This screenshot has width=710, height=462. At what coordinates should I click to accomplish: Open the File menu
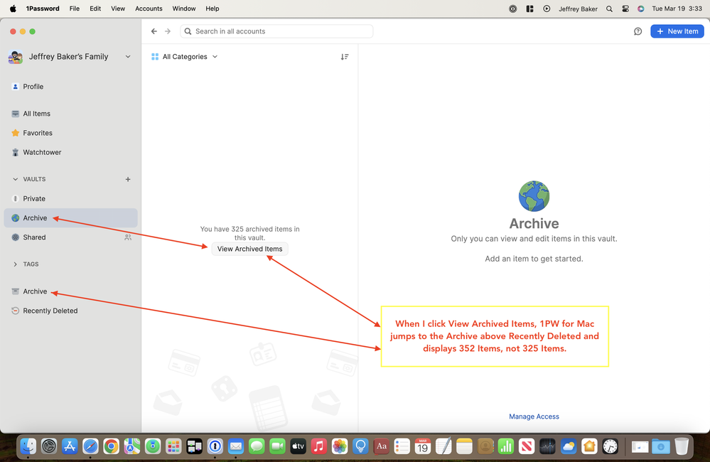pos(74,9)
